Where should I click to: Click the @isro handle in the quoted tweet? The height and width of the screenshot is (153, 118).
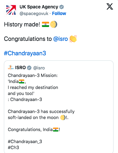(39, 68)
